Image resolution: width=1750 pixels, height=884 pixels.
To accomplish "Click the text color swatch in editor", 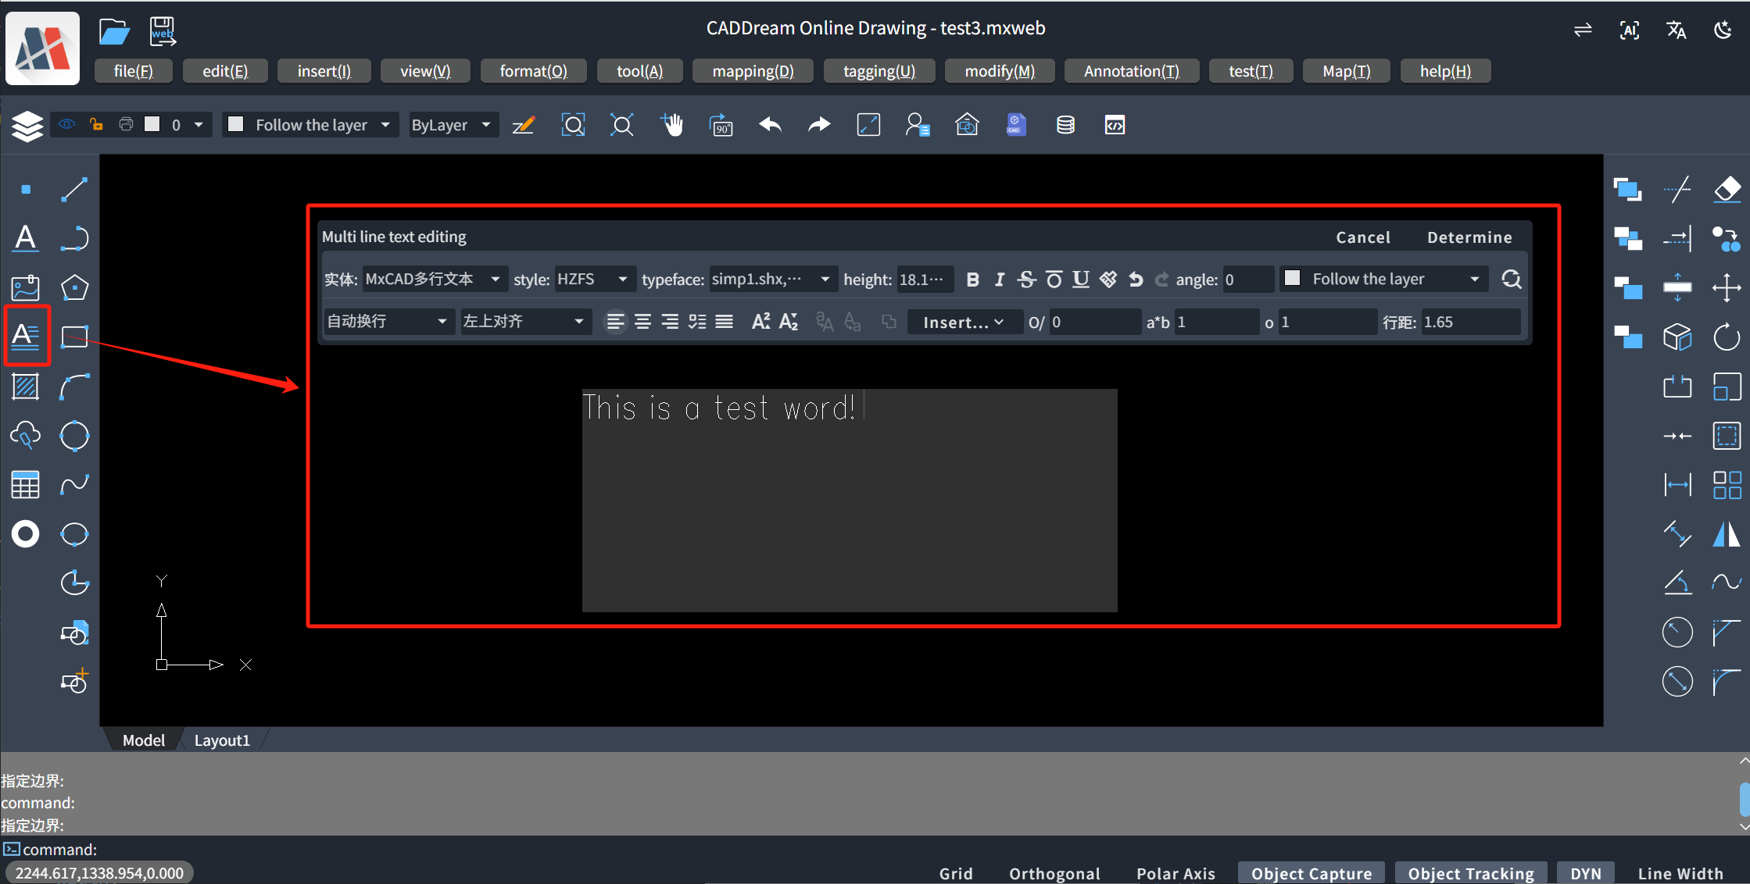I will 1293,279.
